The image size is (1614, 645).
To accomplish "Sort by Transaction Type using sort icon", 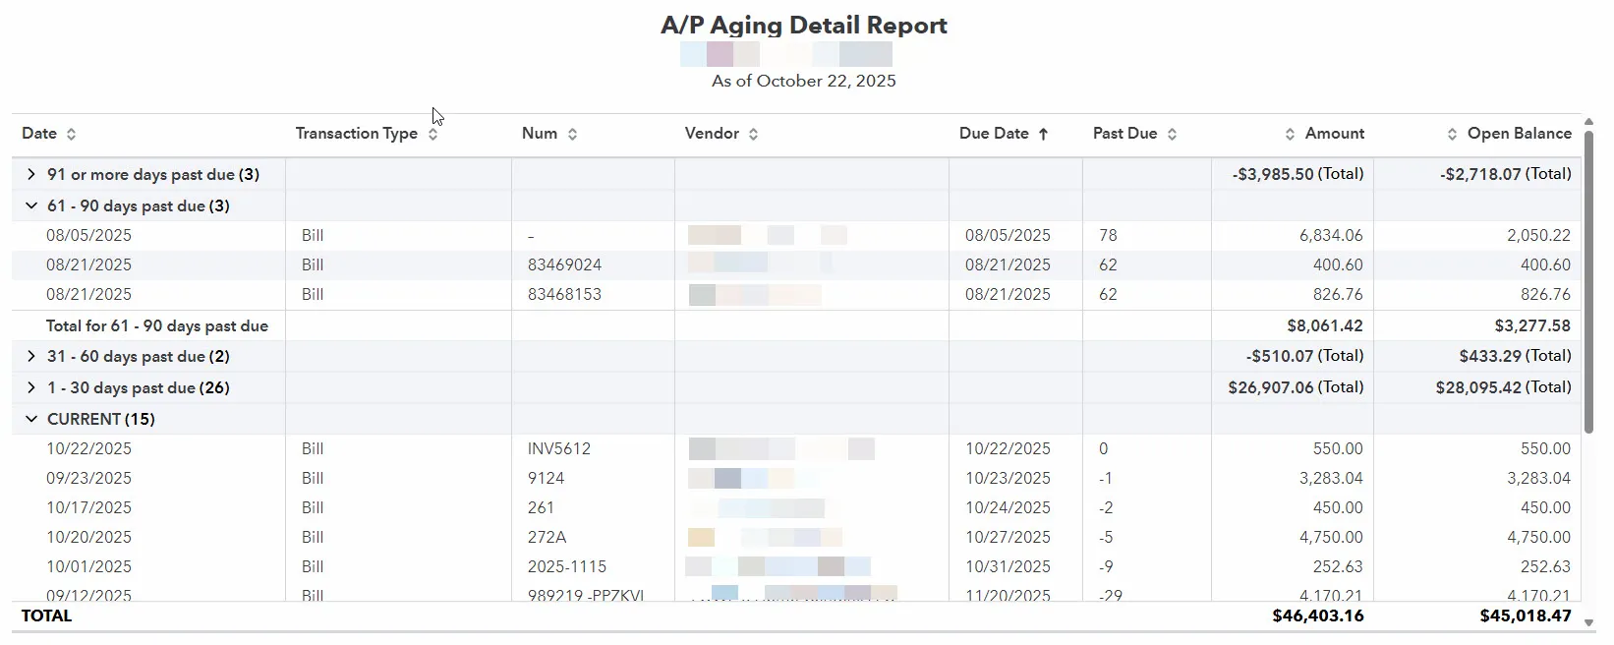I will [432, 134].
